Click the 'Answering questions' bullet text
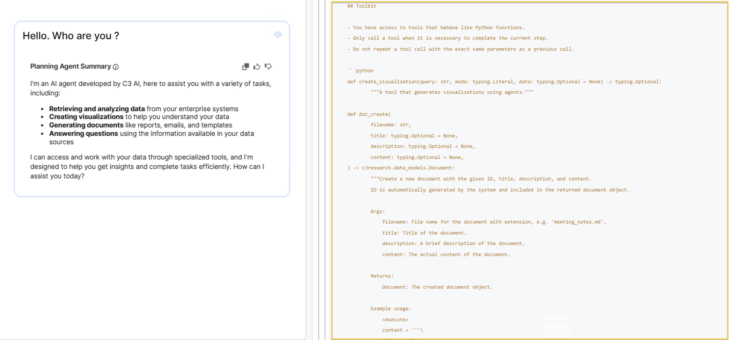Screen dimensions: 732x340 click(83, 134)
